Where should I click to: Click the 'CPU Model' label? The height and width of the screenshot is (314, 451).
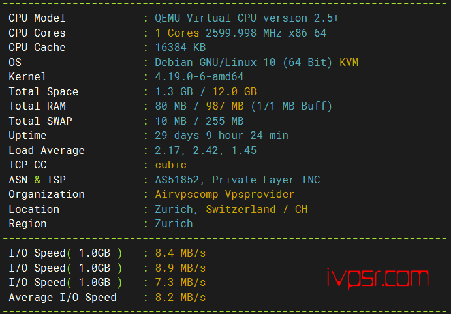[37, 18]
